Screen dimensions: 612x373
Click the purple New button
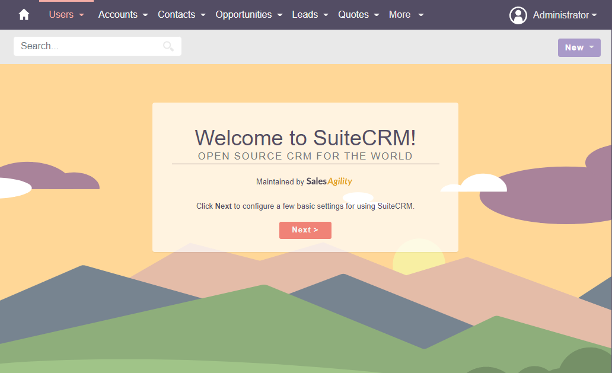tap(579, 47)
